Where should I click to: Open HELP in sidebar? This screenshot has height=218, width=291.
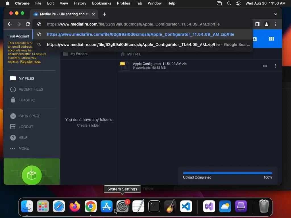click(x=19, y=138)
